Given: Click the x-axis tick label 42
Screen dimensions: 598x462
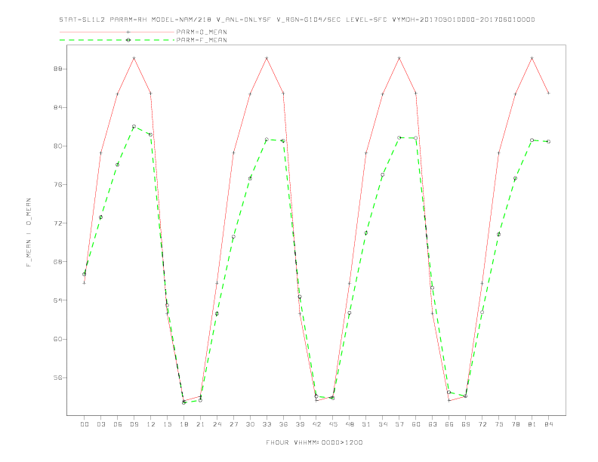Looking at the screenshot, I should pyautogui.click(x=316, y=424).
